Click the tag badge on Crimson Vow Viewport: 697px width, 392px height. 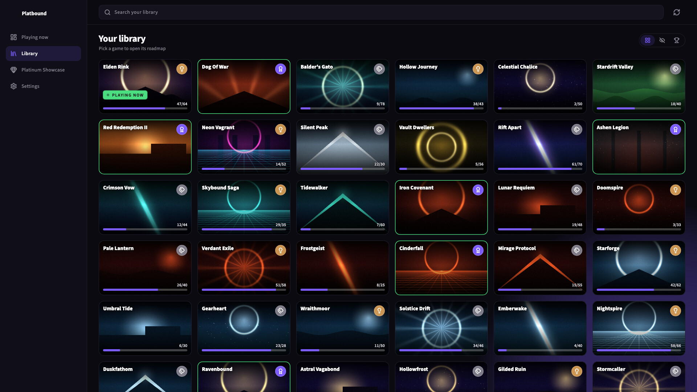coord(182,190)
